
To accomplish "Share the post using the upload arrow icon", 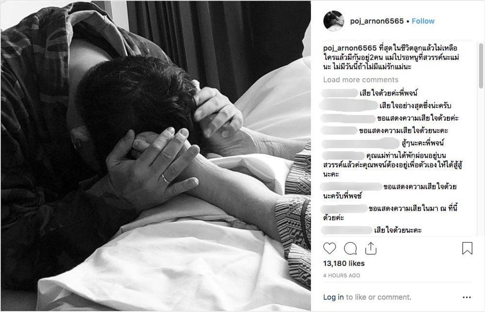I will coord(371,248).
